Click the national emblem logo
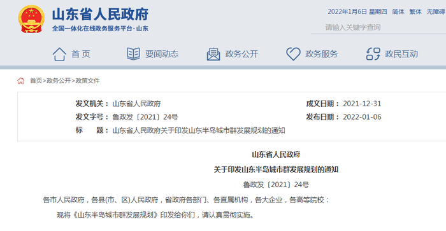The width and height of the screenshot is (446, 231). point(31,19)
